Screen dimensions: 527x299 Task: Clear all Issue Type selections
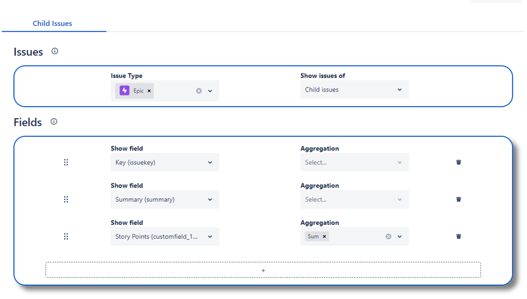pos(198,91)
